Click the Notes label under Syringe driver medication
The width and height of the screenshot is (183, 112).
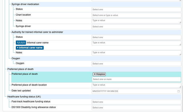pyautogui.click(x=19, y=20)
